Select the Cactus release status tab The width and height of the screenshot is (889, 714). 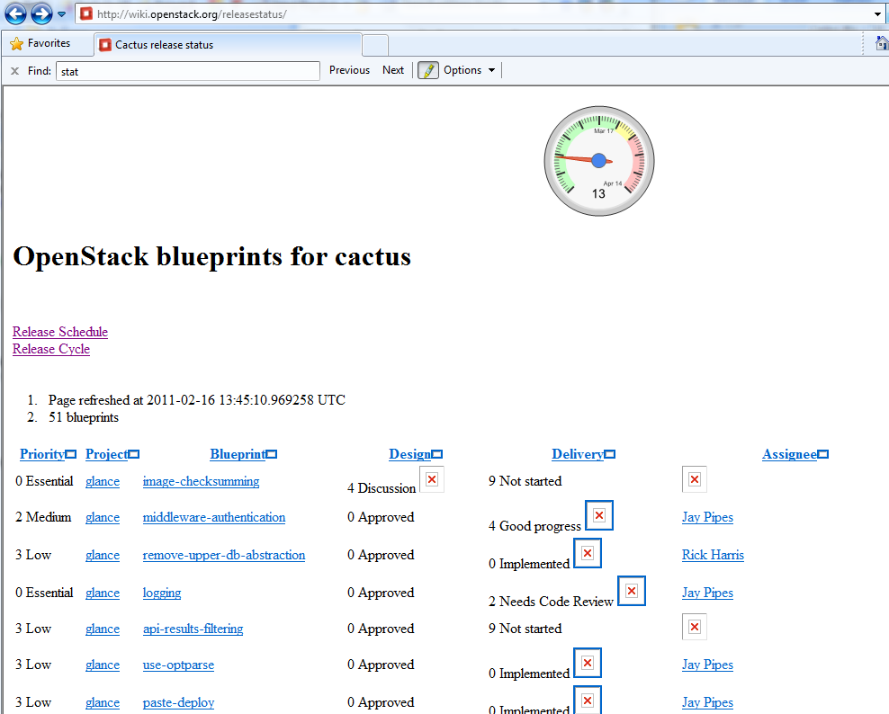click(229, 45)
